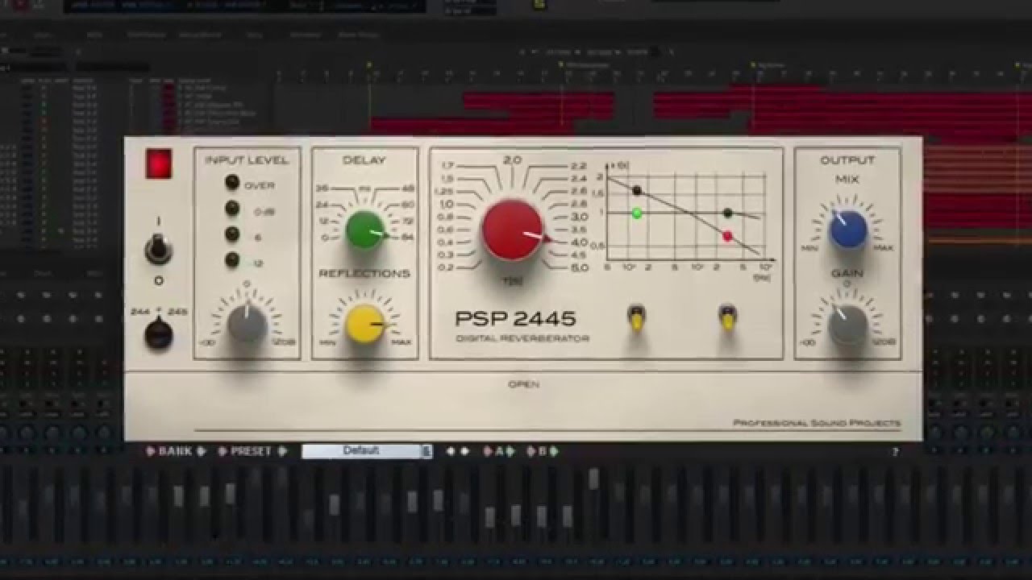Viewport: 1032px width, 580px height.
Task: Switch the 244/245 mode selector knob
Action: point(158,332)
